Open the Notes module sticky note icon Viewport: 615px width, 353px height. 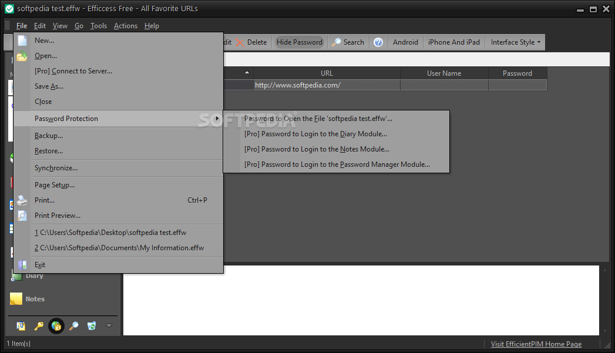(16, 299)
